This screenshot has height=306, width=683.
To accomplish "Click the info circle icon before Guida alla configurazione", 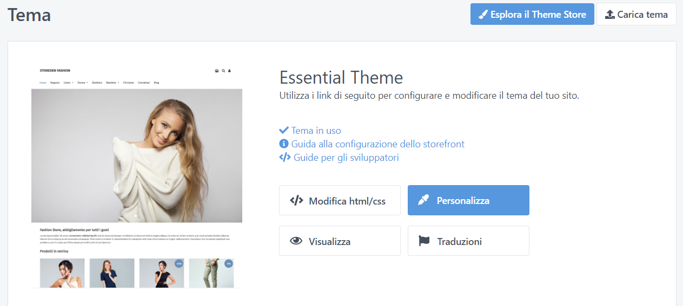I will (284, 144).
